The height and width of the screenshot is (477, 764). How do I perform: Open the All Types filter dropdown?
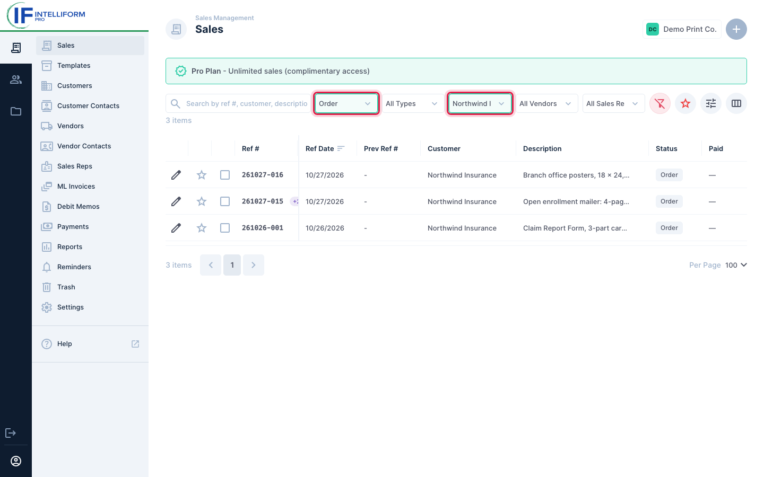coord(413,103)
